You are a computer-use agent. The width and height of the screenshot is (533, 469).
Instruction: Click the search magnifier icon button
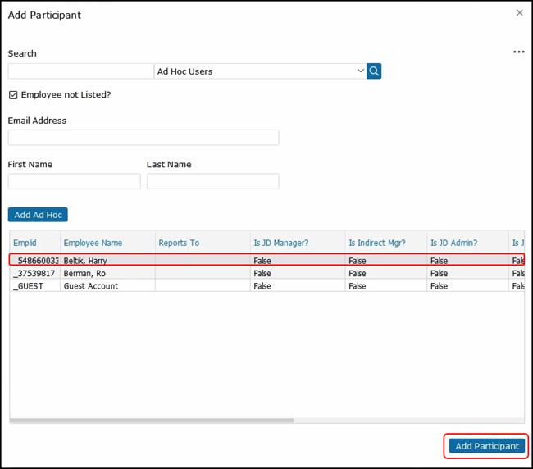374,71
